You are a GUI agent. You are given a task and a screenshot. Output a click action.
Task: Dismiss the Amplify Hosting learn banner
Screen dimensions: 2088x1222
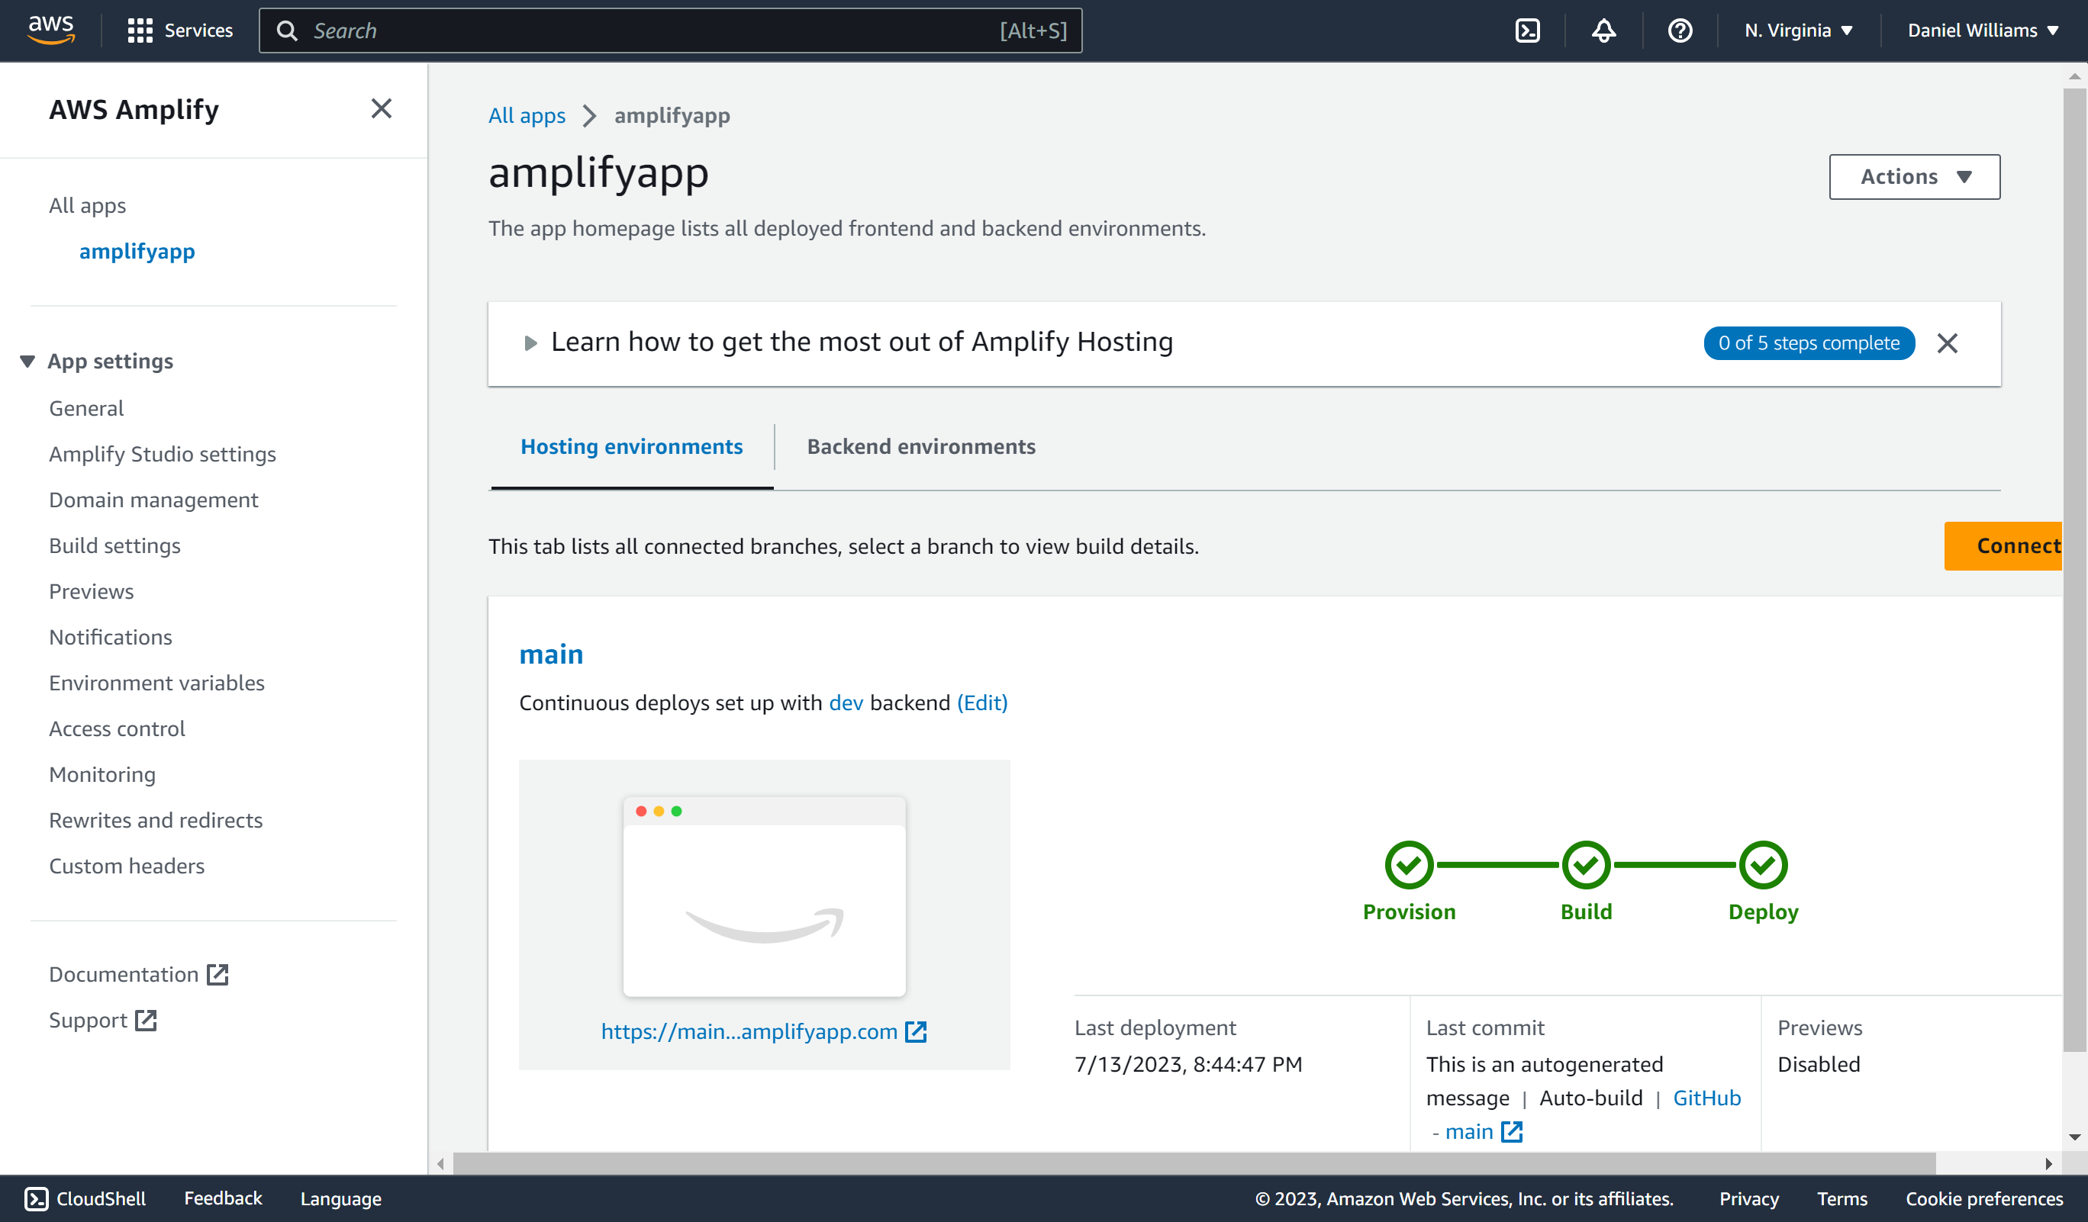point(1947,342)
